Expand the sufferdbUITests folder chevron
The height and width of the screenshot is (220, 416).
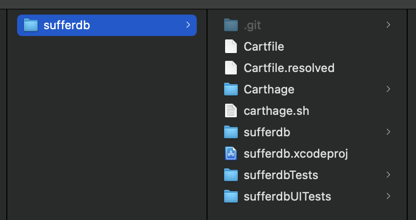(x=388, y=196)
